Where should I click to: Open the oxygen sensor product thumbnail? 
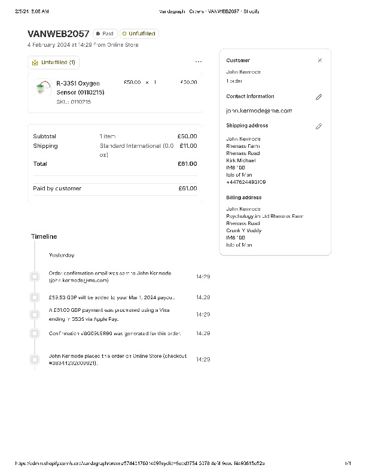41,89
